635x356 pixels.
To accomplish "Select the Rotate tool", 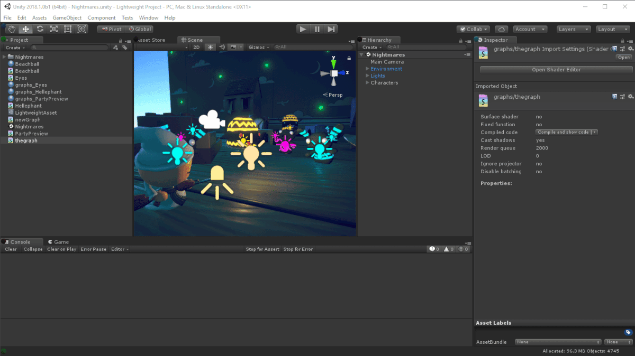I will 40,29.
